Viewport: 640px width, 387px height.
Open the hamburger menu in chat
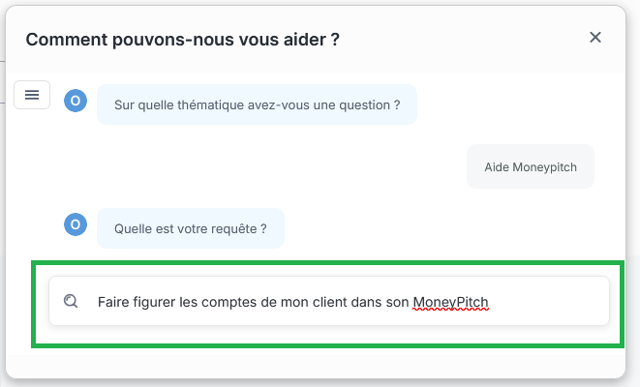(32, 94)
